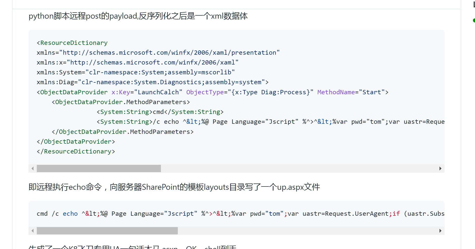Click the xmlns:x xaml namespace line
The width and height of the screenshot is (475, 249).
[x=138, y=63]
